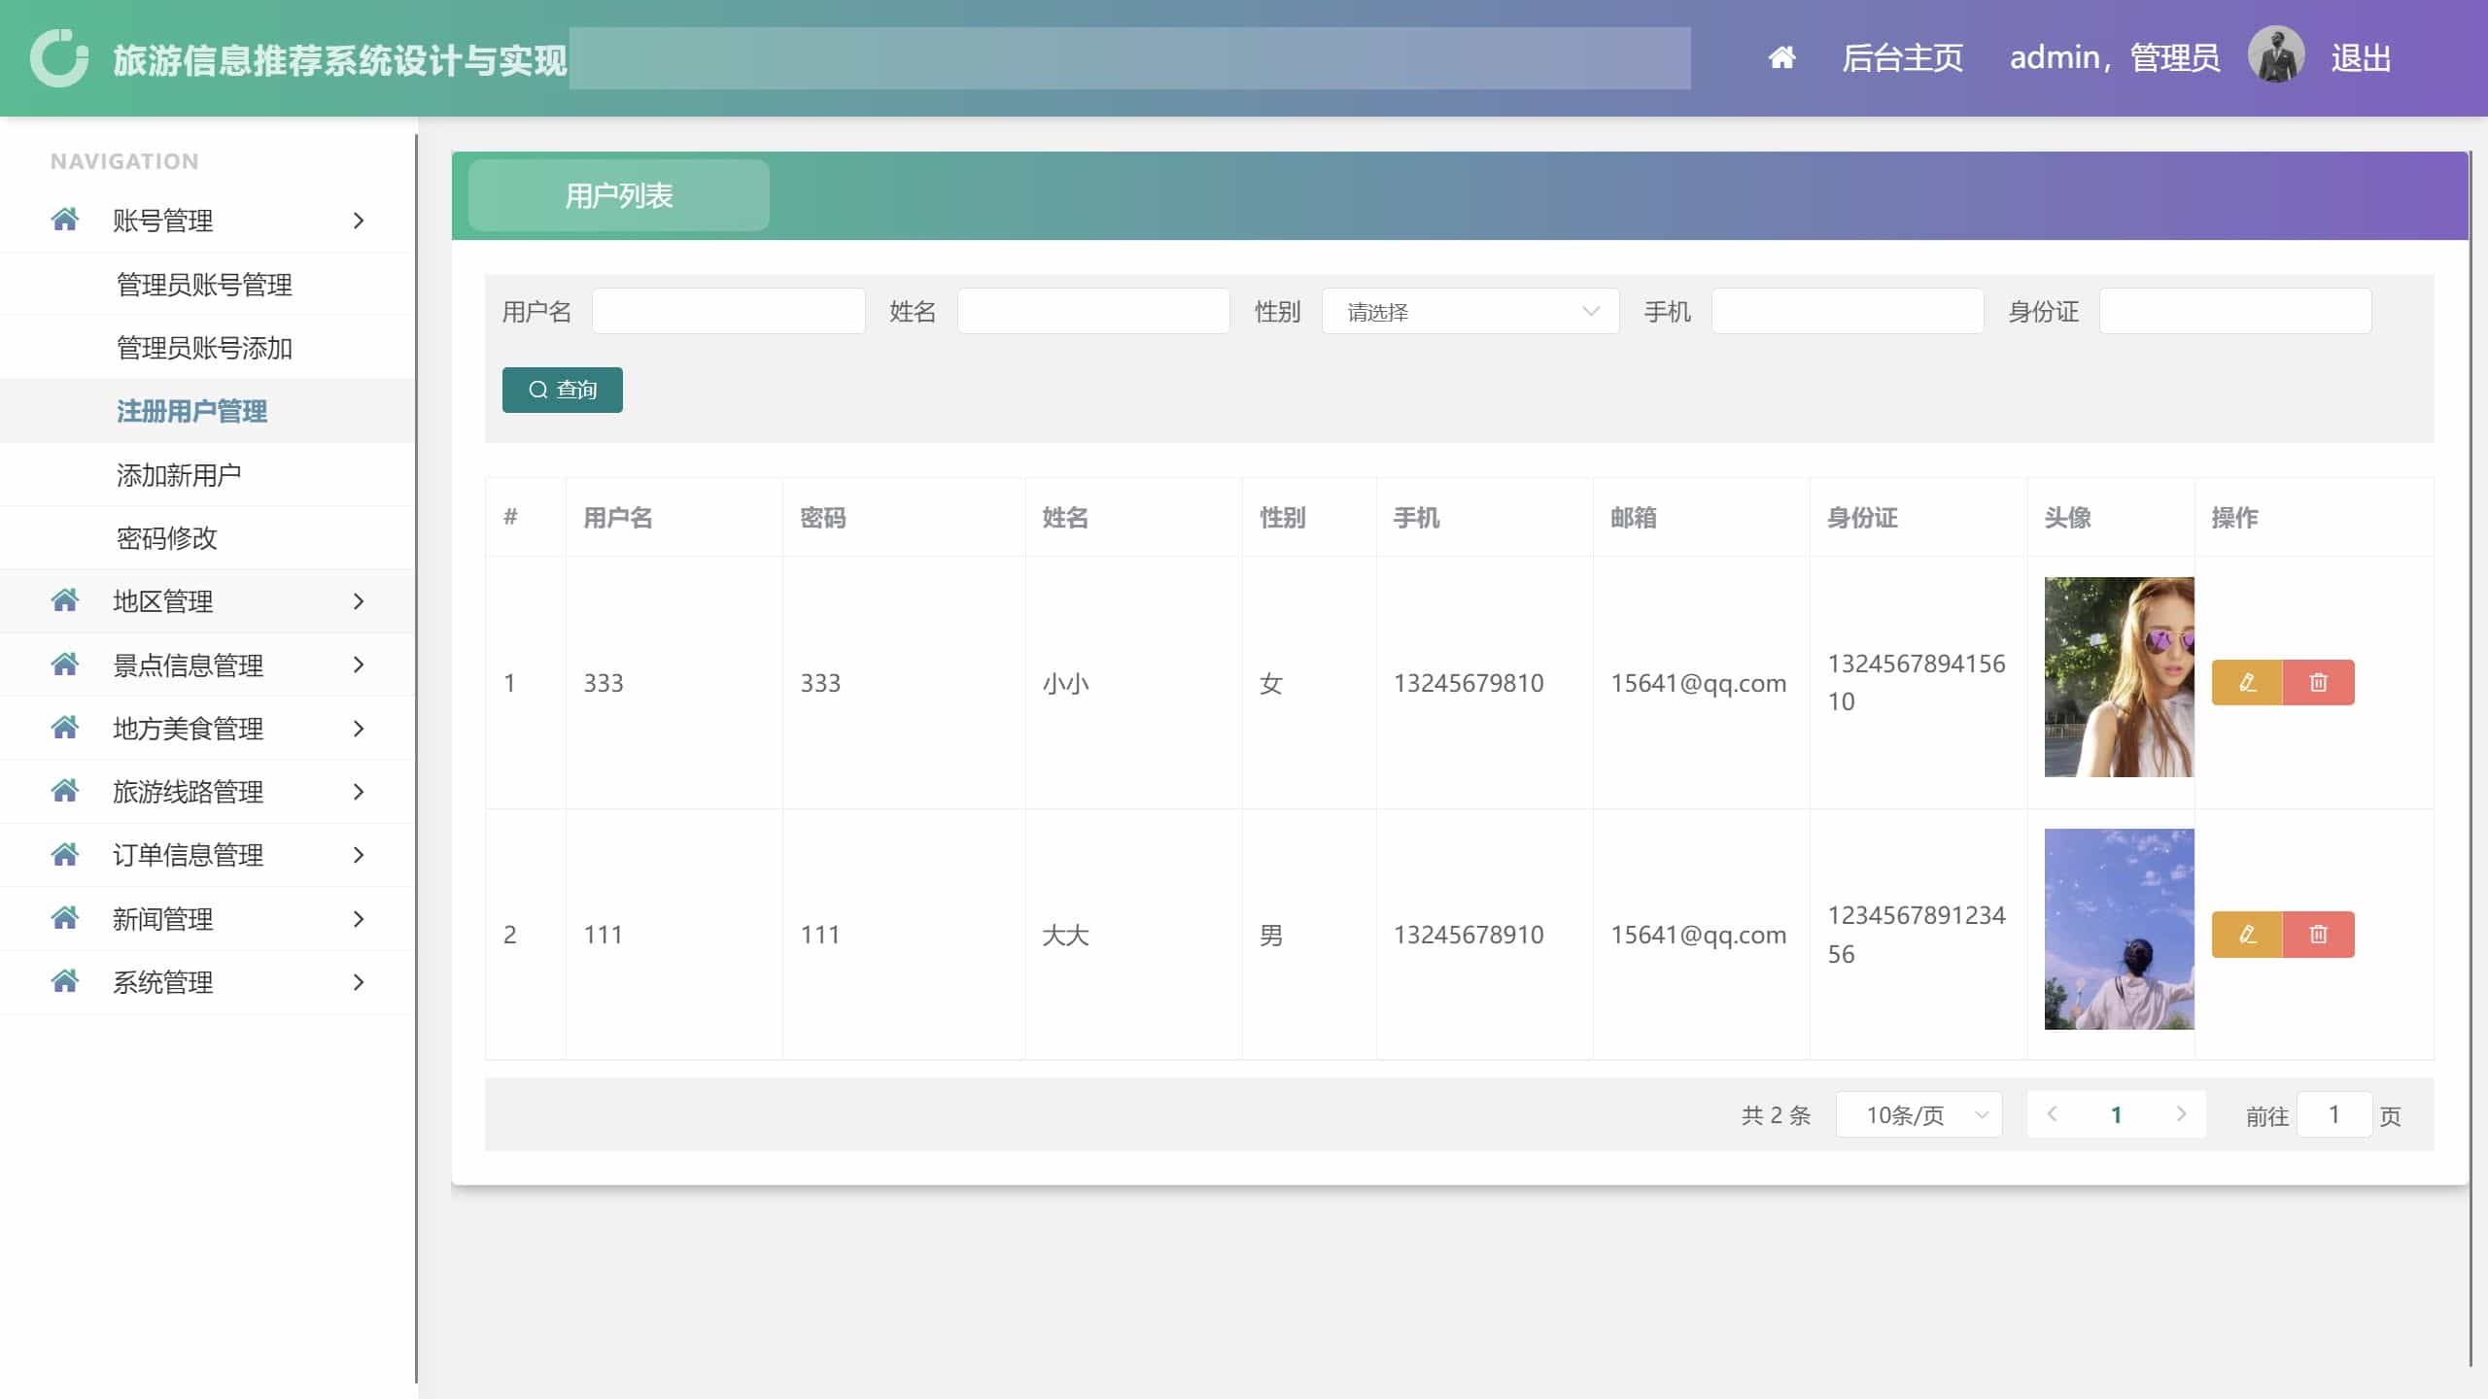Open 密码修改 menu item
Screen dimensions: 2488x1399
point(208,538)
